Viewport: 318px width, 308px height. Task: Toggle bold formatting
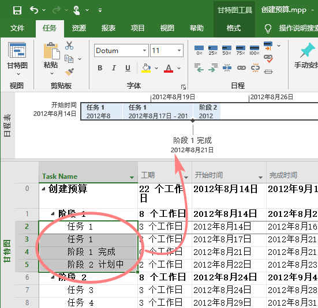pyautogui.click(x=100, y=68)
